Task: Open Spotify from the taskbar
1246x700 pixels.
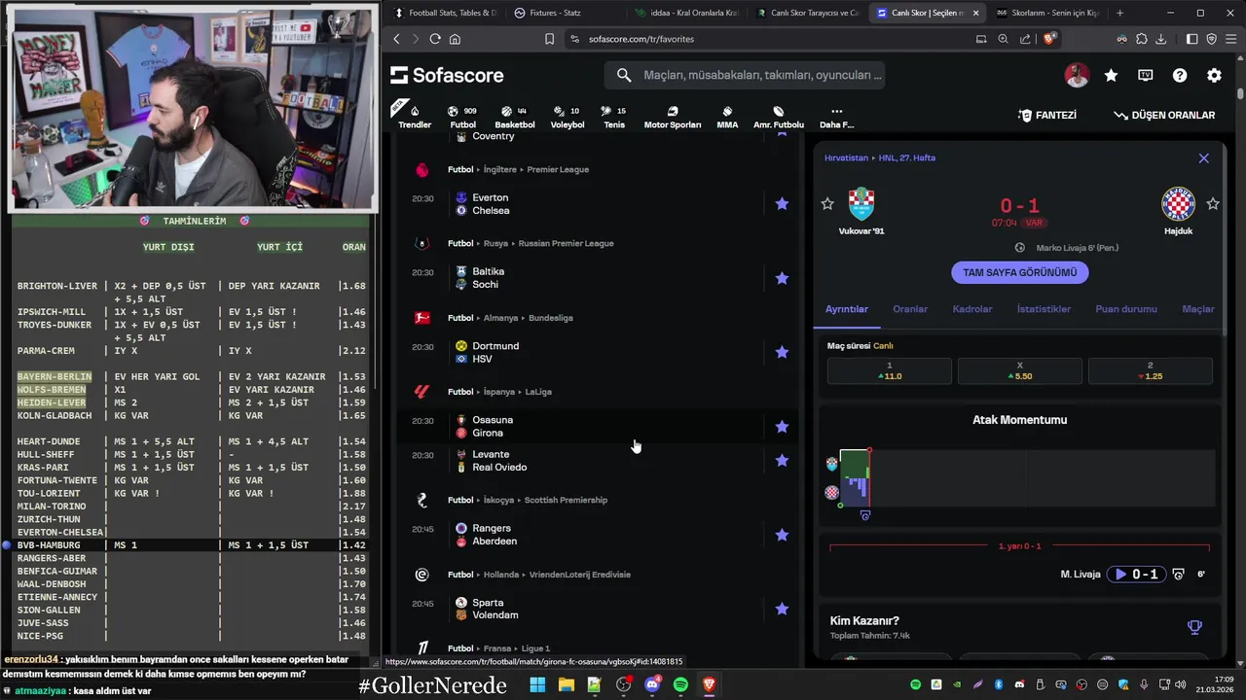Action: click(680, 685)
